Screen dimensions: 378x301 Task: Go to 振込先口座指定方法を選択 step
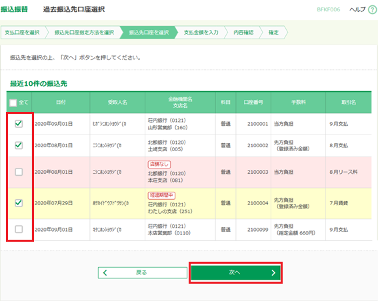[x=84, y=33]
